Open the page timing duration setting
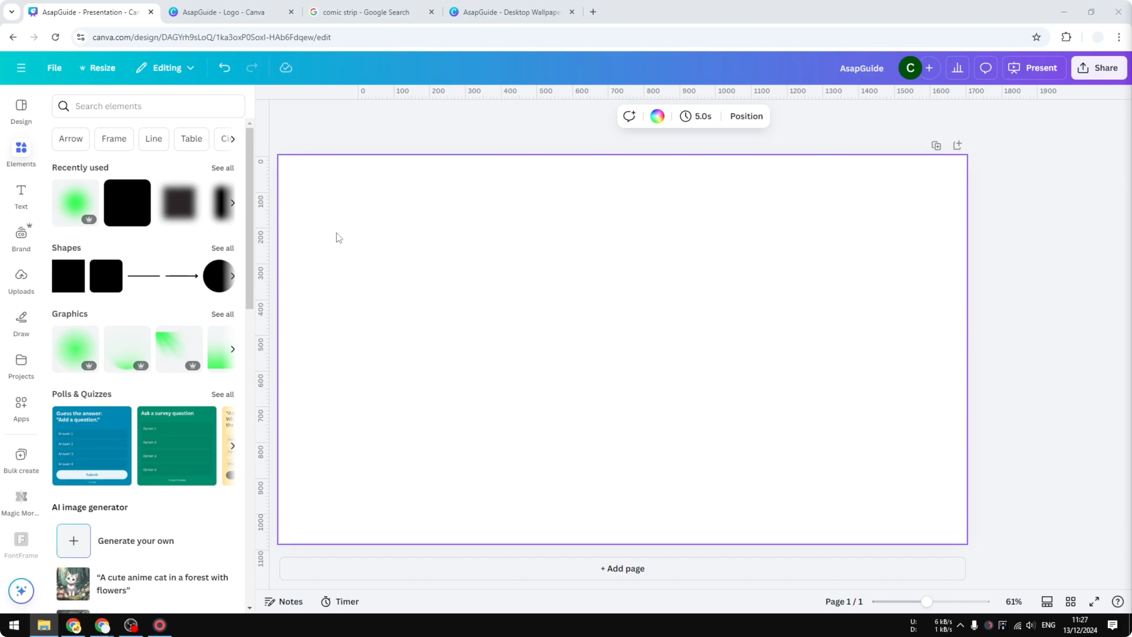This screenshot has height=637, width=1132. point(696,116)
